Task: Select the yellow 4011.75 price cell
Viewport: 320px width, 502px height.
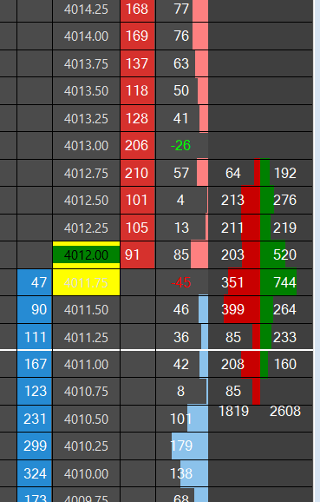Action: click(87, 282)
